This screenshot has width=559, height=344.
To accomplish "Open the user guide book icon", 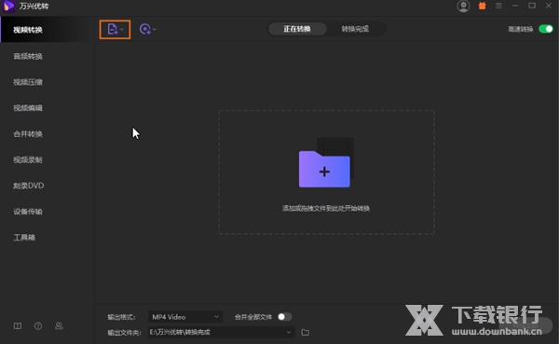I will [x=18, y=325].
